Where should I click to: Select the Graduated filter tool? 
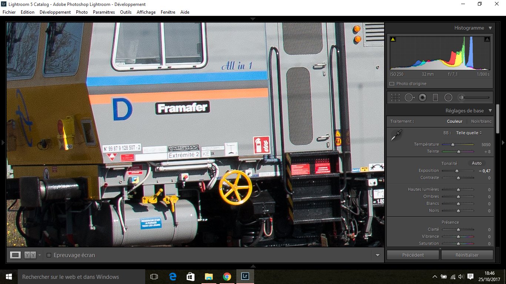pos(435,98)
